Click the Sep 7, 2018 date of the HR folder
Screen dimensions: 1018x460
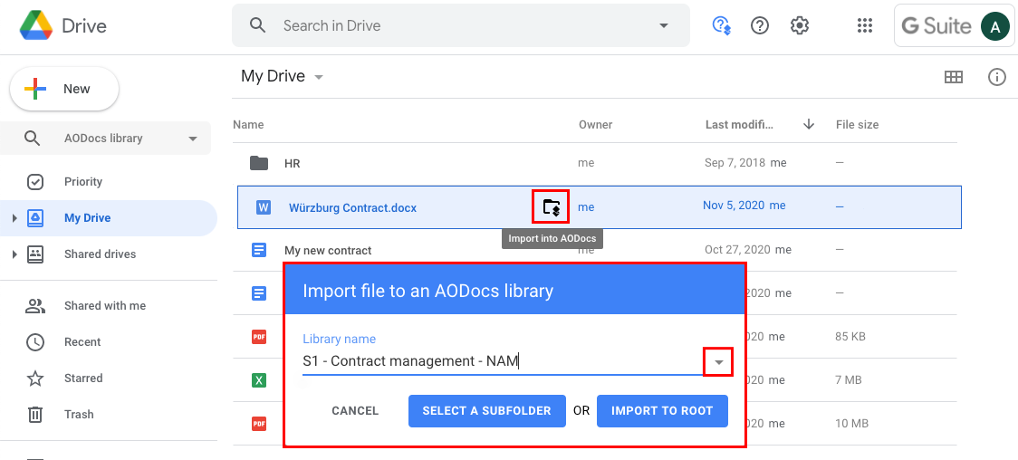click(x=735, y=163)
